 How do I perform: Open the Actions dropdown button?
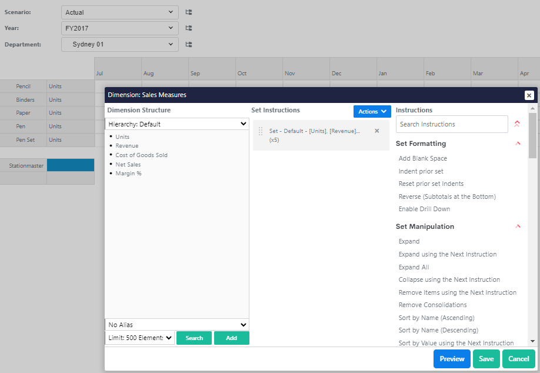click(x=372, y=111)
